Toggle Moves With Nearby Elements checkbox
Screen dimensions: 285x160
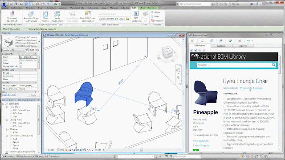[27, 29]
